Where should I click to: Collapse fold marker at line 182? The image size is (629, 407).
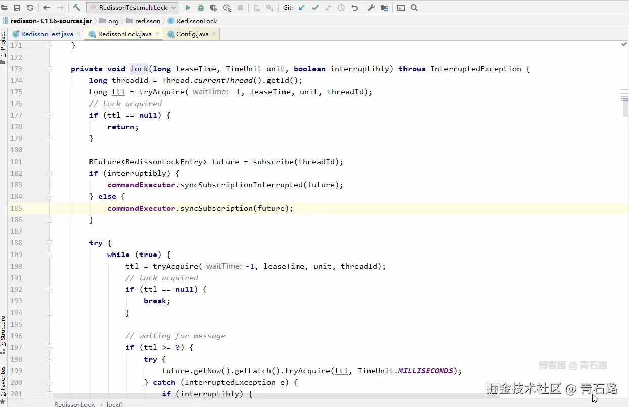pyautogui.click(x=50, y=173)
